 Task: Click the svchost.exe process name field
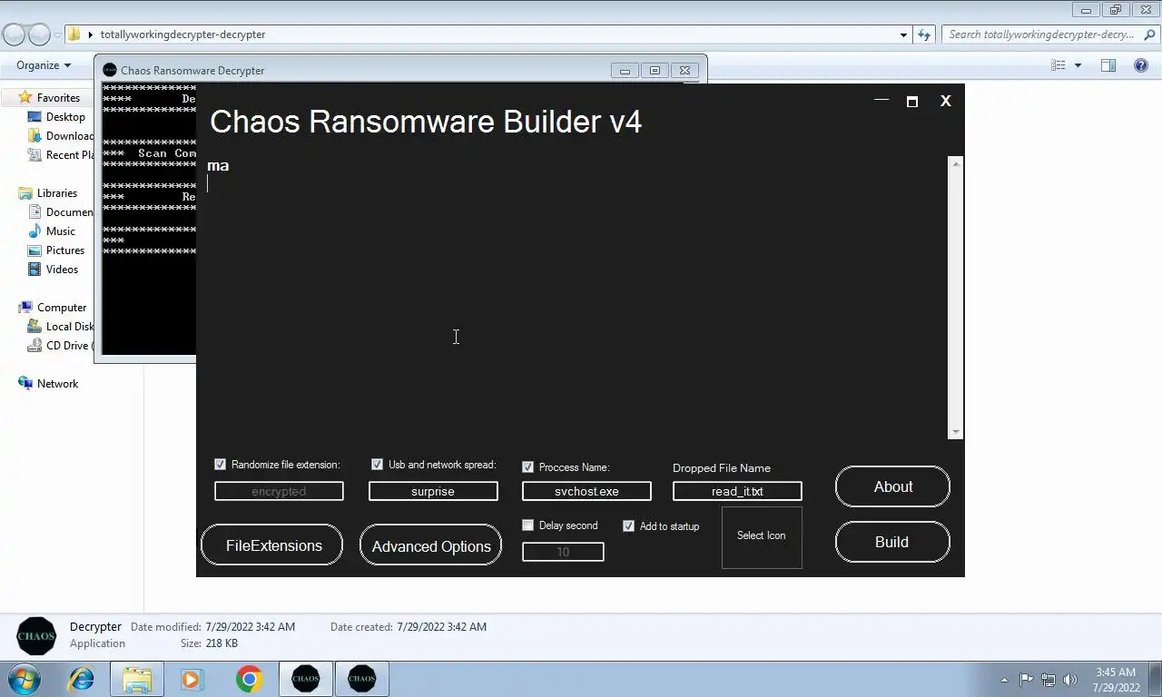[x=586, y=491]
